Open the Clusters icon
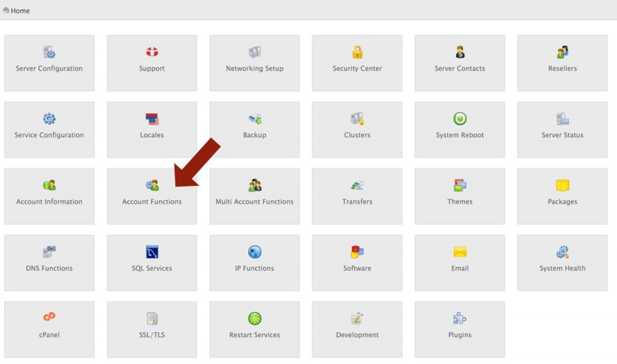 357,119
